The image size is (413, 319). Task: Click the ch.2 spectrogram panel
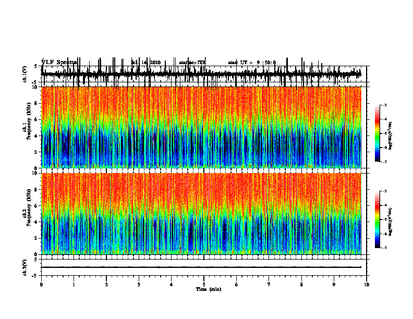tap(201, 214)
